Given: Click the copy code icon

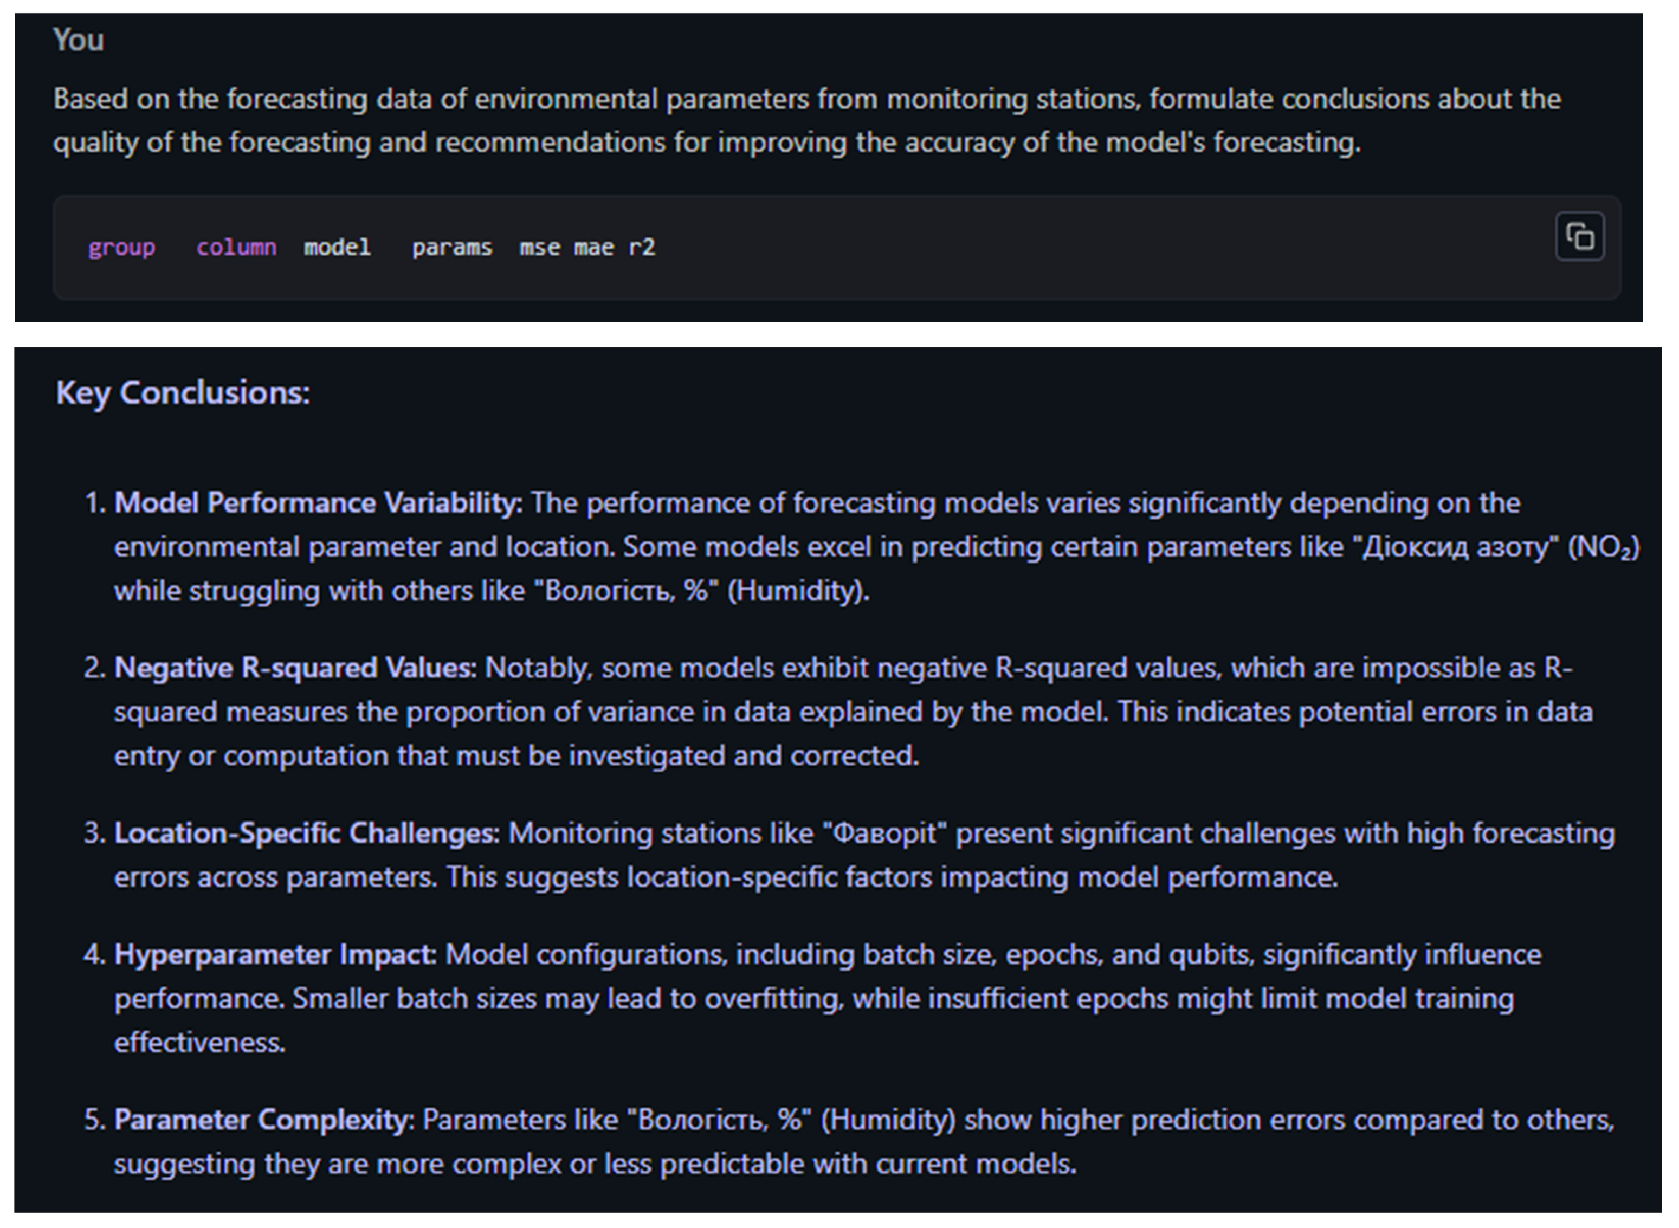Looking at the screenshot, I should click(1579, 237).
